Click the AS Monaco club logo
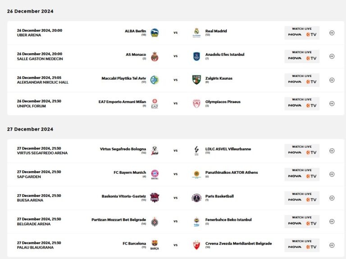 click(x=155, y=56)
